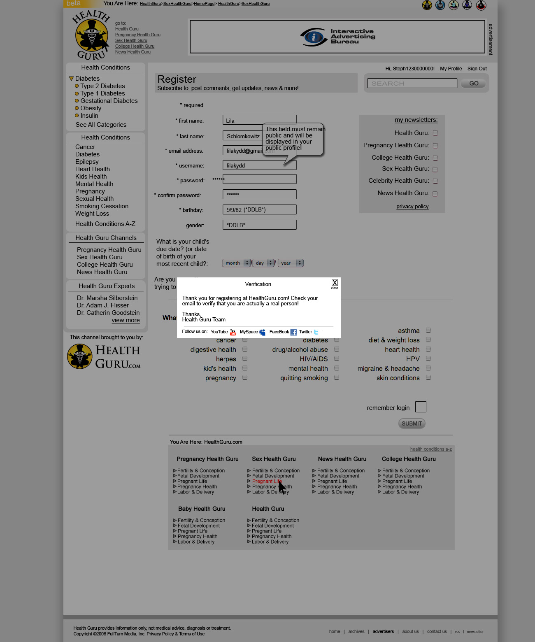Click the Twitter bird icon

coord(316,332)
